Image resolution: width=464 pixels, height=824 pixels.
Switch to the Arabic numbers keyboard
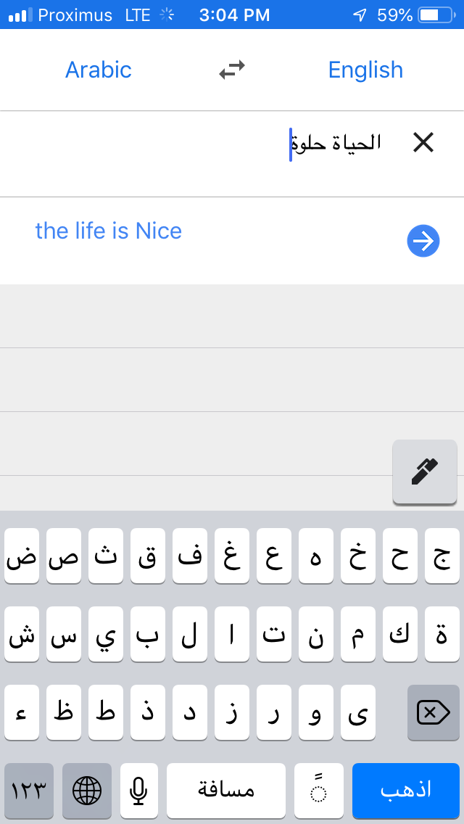click(x=29, y=790)
